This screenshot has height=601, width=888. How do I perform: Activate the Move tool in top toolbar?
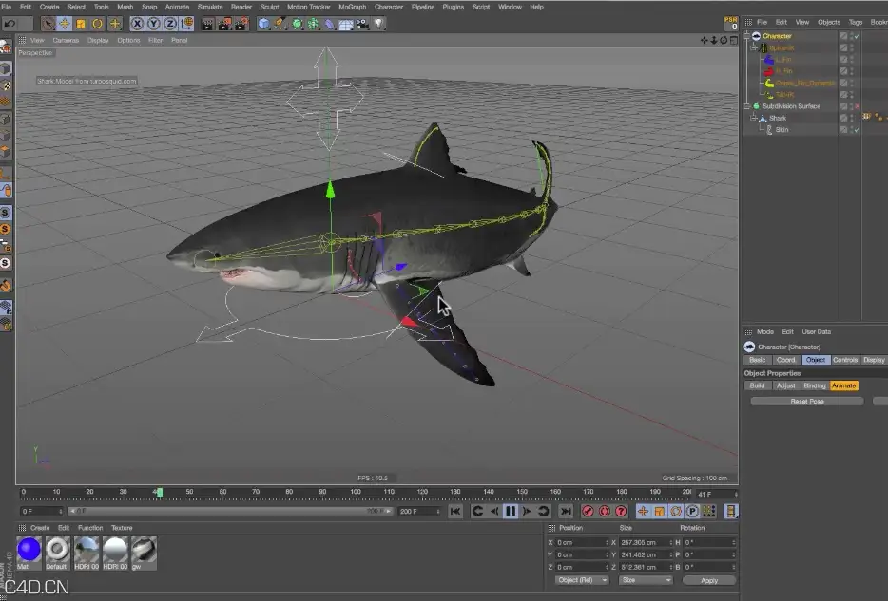click(x=65, y=24)
